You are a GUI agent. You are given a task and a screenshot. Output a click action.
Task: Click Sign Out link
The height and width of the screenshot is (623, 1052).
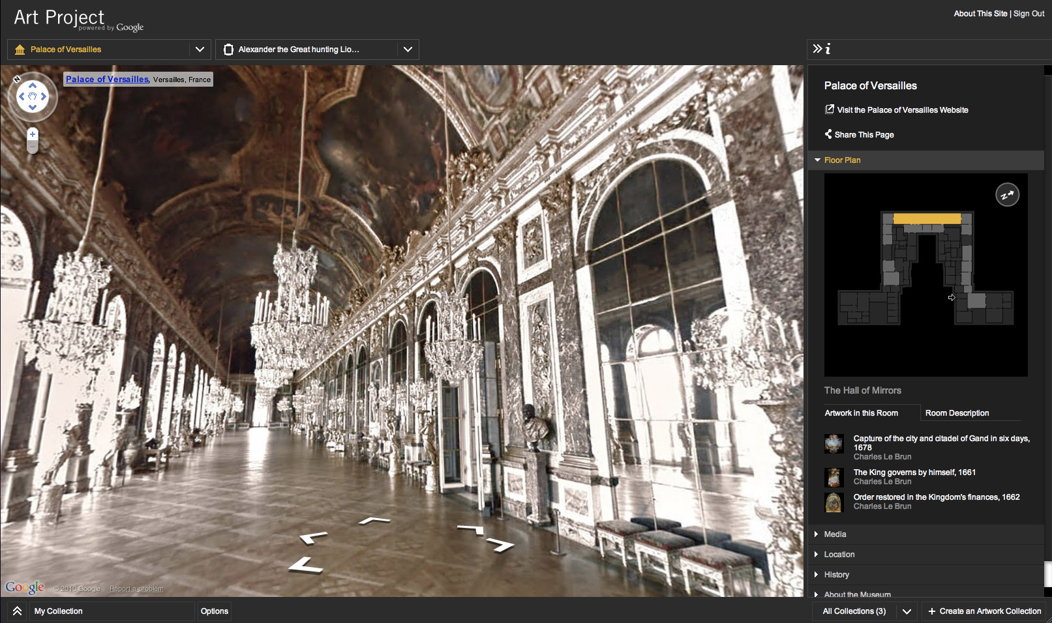tap(1029, 14)
